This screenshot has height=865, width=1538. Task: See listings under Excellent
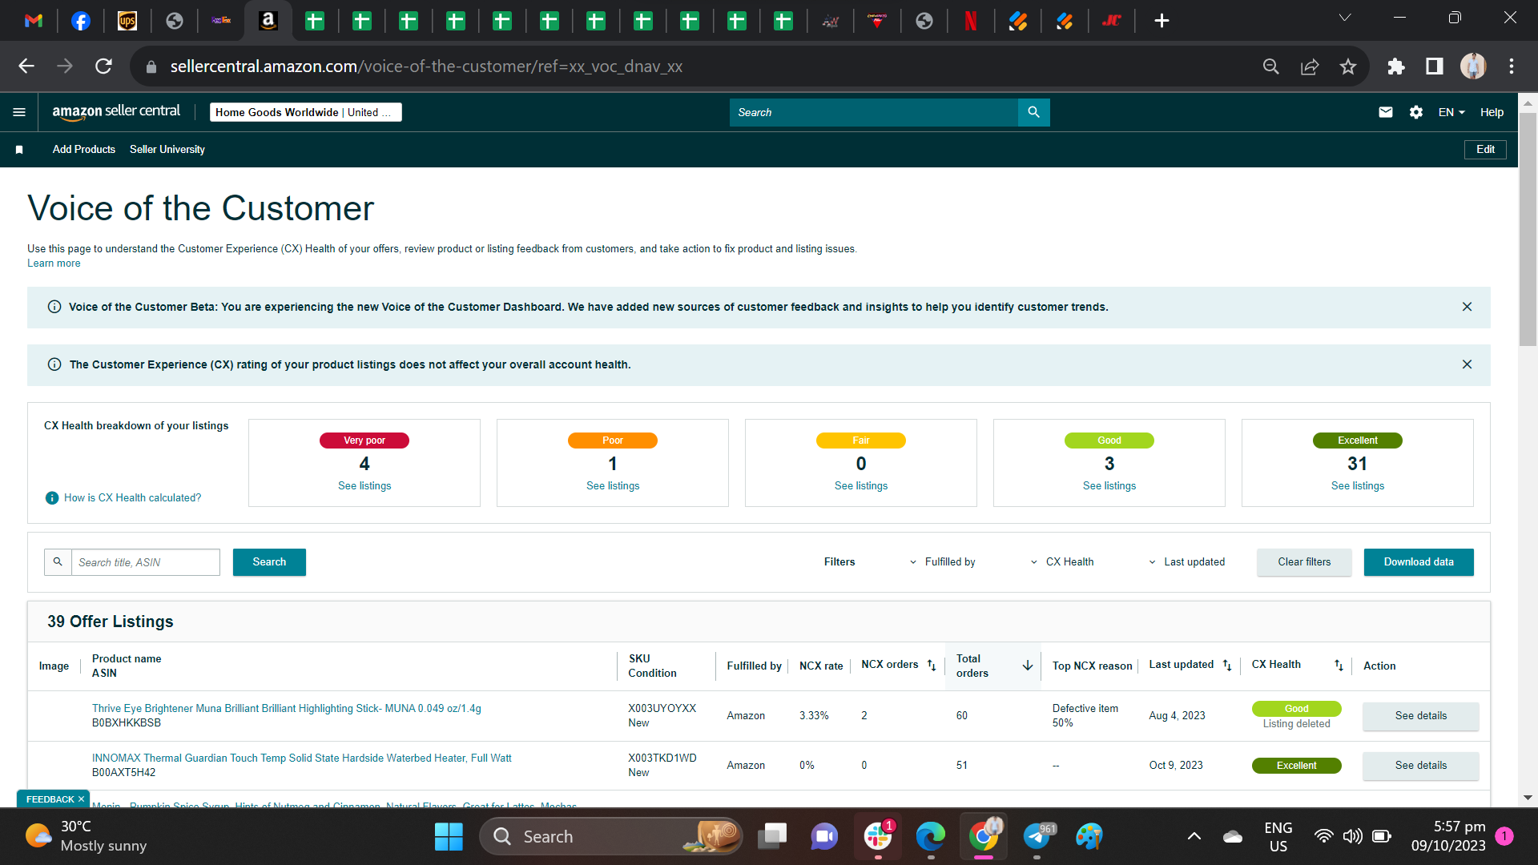[x=1358, y=486]
